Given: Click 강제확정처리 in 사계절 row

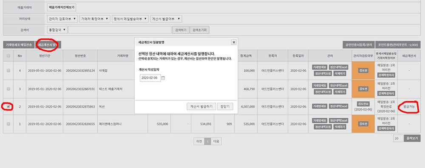Looking at the screenshot, I should click(386, 75).
